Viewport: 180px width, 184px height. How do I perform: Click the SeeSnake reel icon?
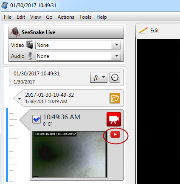[15, 32]
